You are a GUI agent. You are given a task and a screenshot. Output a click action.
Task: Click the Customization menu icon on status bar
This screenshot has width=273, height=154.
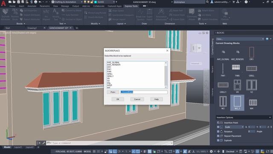(271, 151)
